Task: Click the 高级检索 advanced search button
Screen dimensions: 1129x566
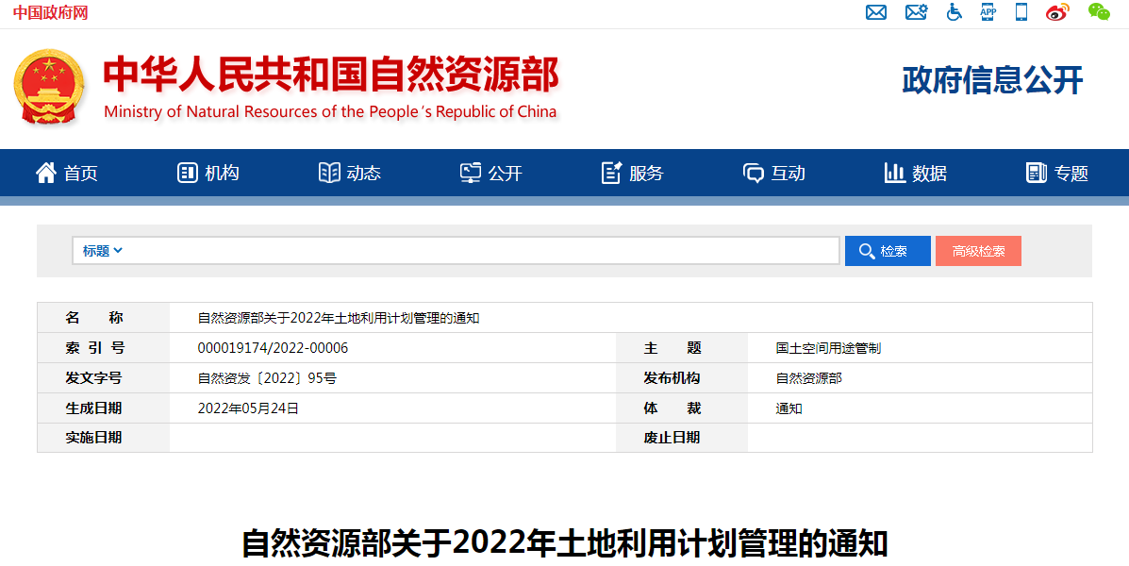Action: [978, 251]
